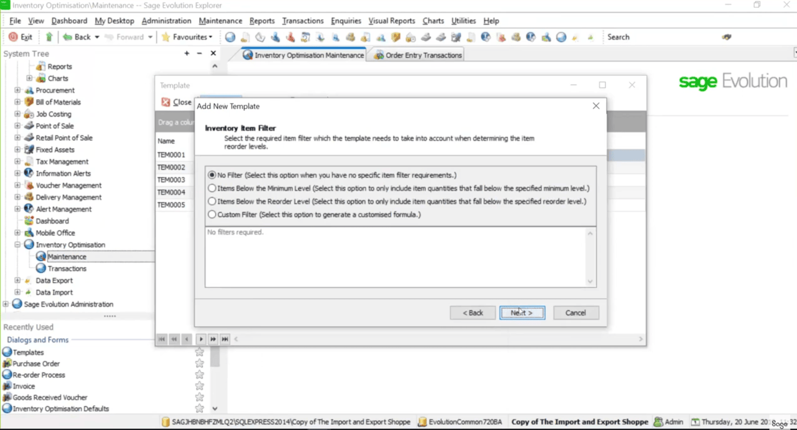The height and width of the screenshot is (430, 797).
Task: Click last record arrow in Template navigator
Action: (x=225, y=339)
